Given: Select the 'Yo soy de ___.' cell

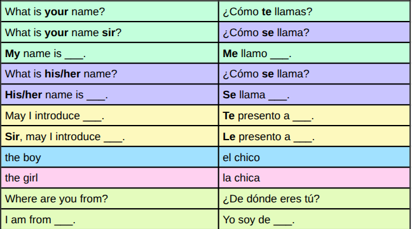Looking at the screenshot, I should click(x=314, y=219).
